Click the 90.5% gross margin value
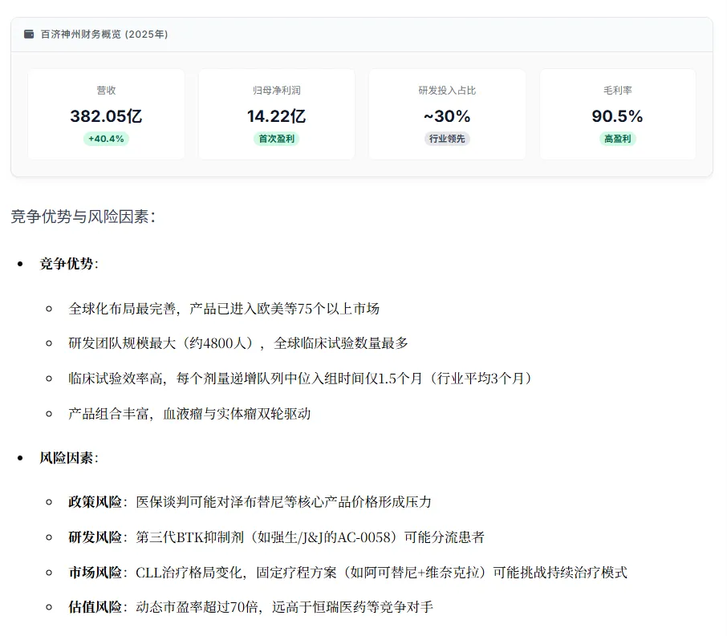The width and height of the screenshot is (727, 636). click(x=618, y=115)
